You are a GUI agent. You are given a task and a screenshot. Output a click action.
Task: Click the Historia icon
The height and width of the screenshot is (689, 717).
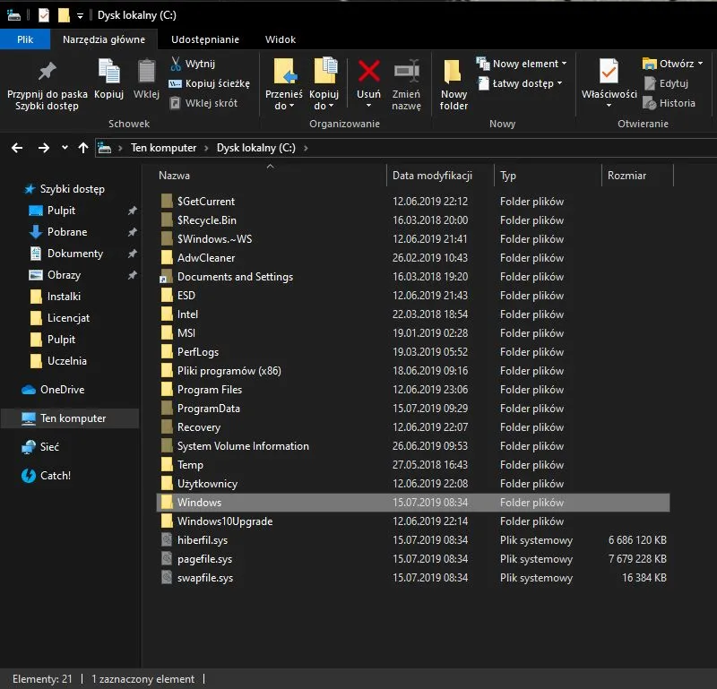(669, 102)
